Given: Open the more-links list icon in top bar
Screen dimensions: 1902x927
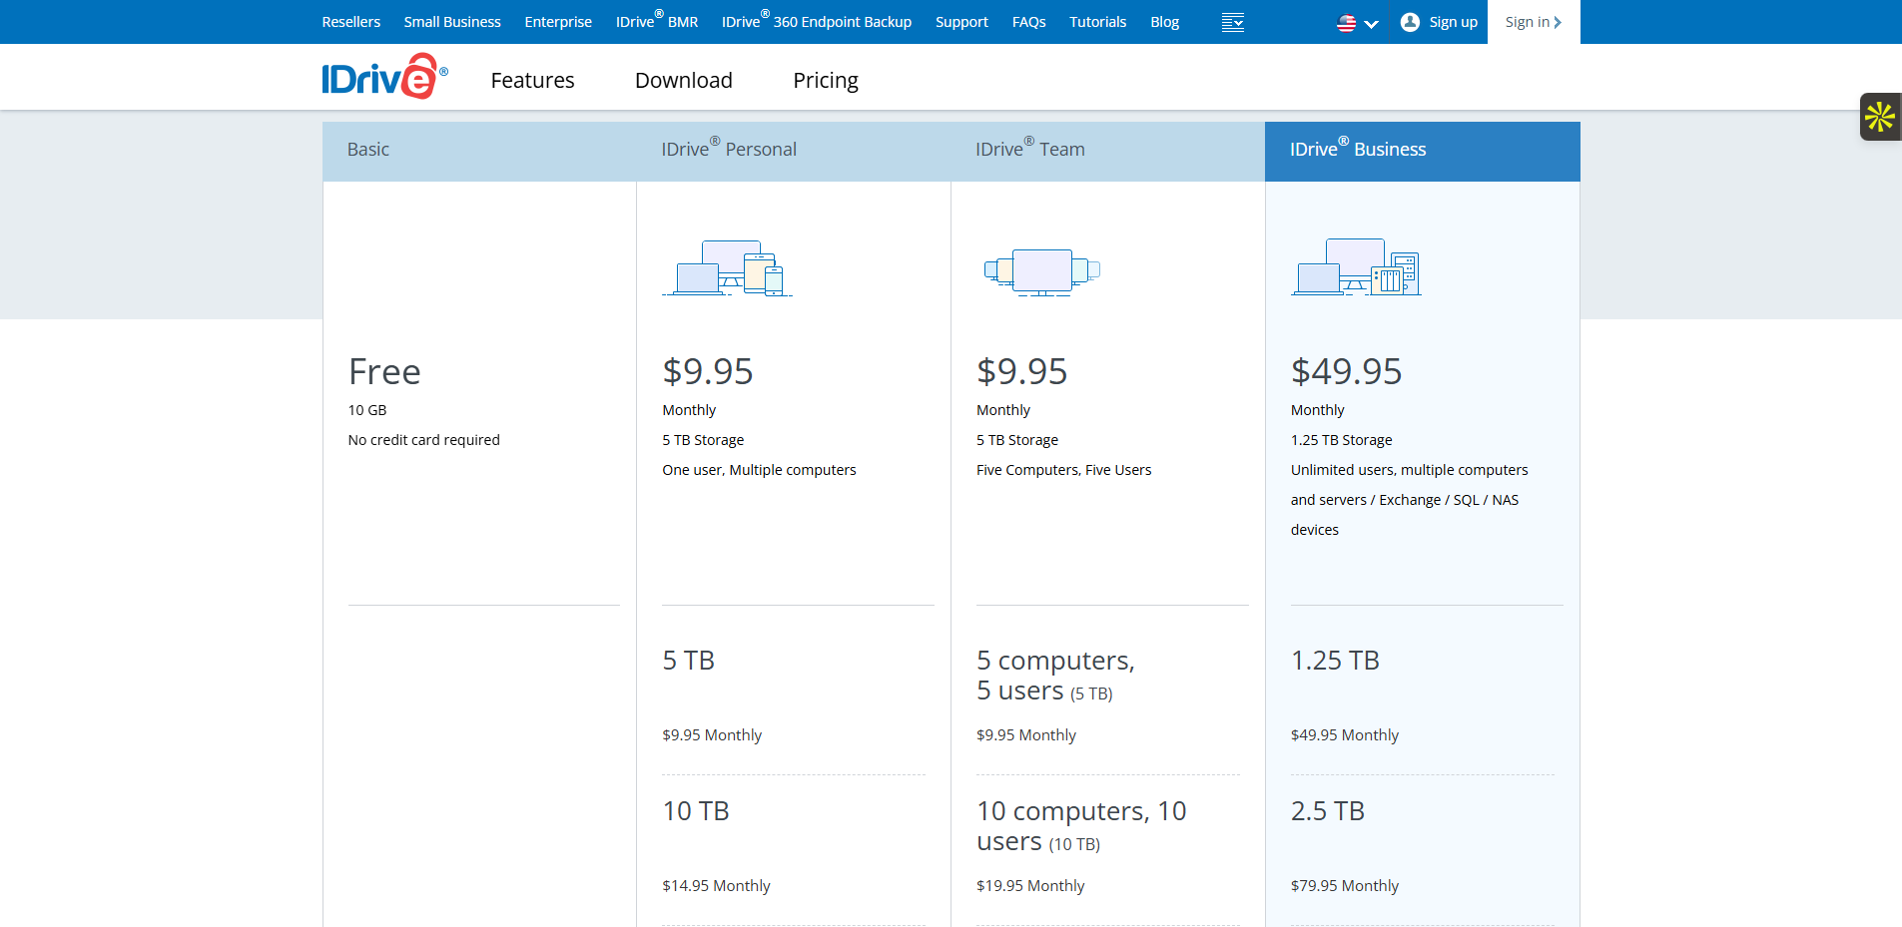Looking at the screenshot, I should pyautogui.click(x=1232, y=22).
